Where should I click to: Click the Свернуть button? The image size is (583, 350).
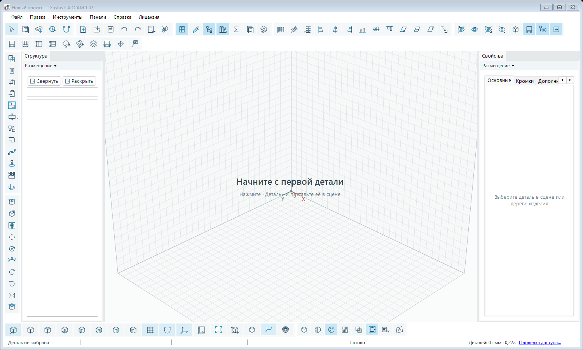pyautogui.click(x=44, y=81)
